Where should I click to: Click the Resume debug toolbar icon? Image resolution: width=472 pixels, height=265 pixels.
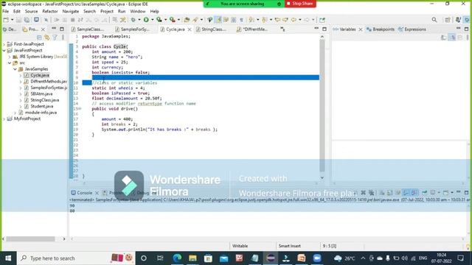(x=57, y=20)
